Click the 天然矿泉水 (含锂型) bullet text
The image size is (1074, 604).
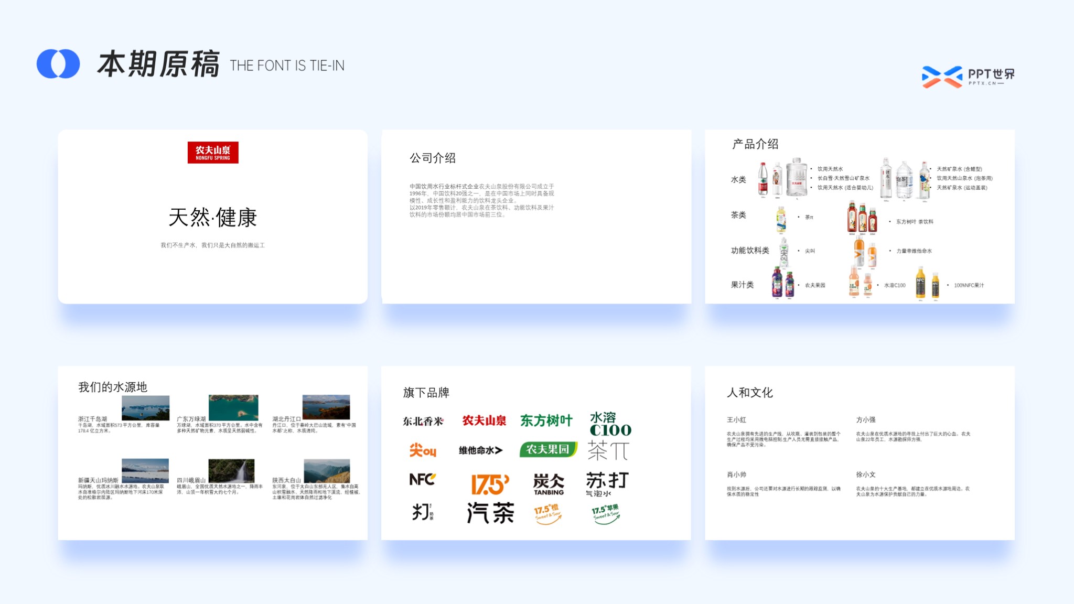[x=960, y=169]
